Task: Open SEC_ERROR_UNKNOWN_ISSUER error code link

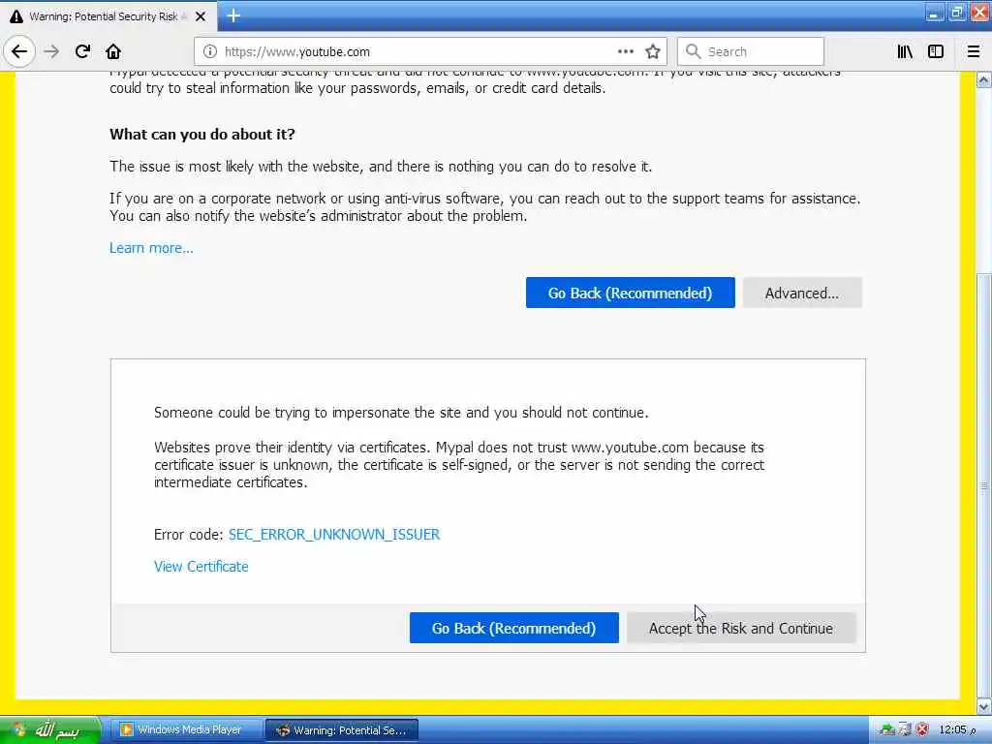Action: click(x=334, y=535)
